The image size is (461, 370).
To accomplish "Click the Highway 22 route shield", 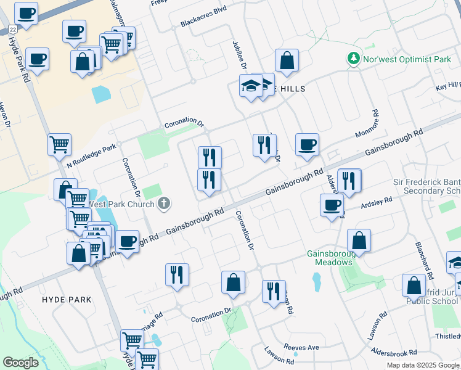I will point(12,29).
